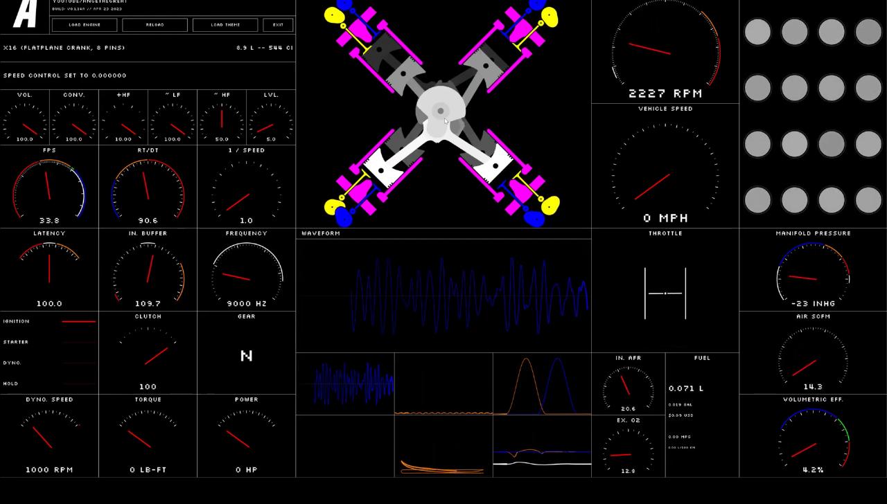This screenshot has width=887, height=504.
Task: Open the Load Theme button
Action: tap(225, 25)
